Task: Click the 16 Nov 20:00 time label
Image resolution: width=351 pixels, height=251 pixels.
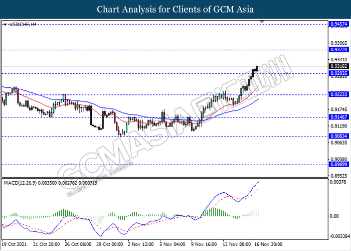Action: 268,244
